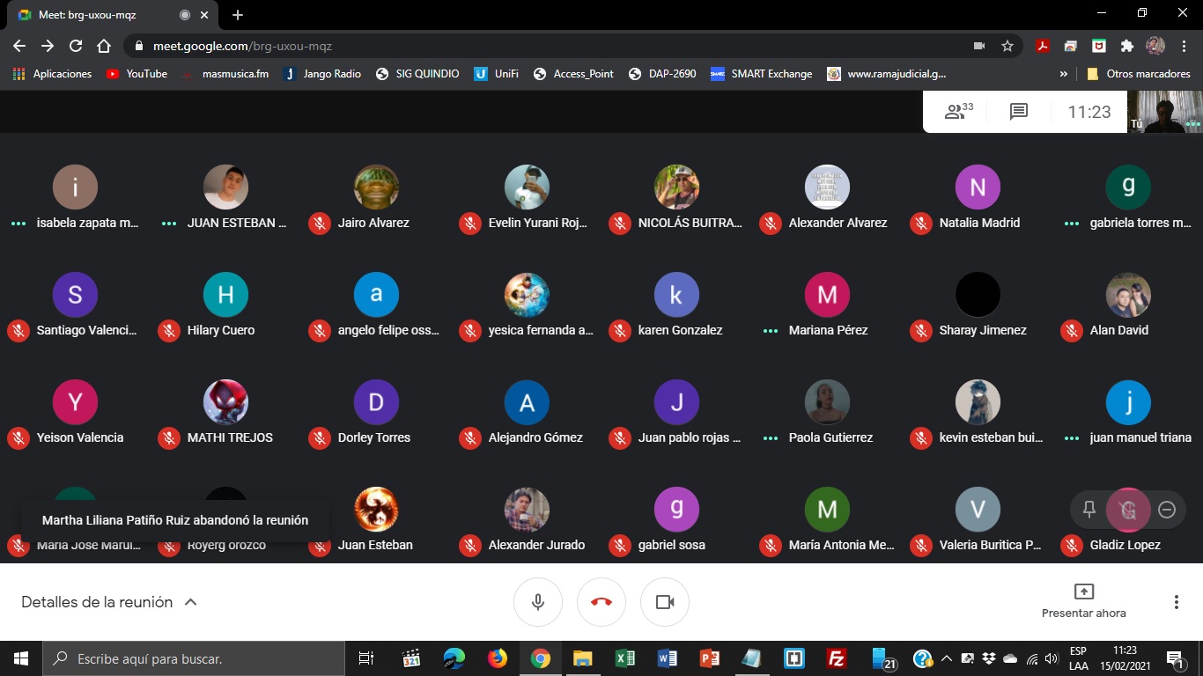
Task: Hang up the call
Action: (601, 602)
